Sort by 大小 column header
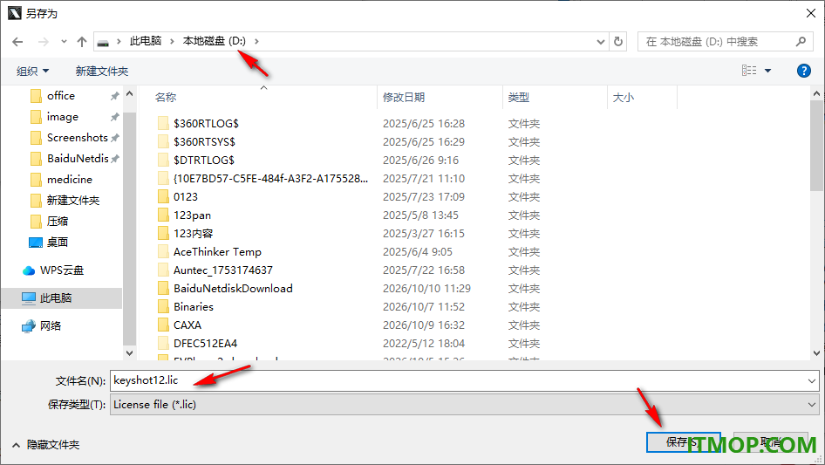825x465 pixels. [x=623, y=98]
